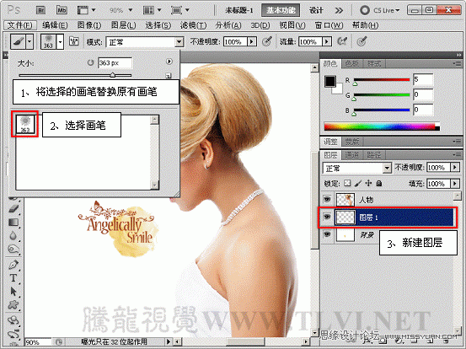
Task: Pick a color from the spectrum ramp
Action: click(x=382, y=126)
